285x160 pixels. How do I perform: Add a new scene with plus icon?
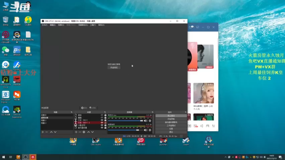[x=43, y=132]
